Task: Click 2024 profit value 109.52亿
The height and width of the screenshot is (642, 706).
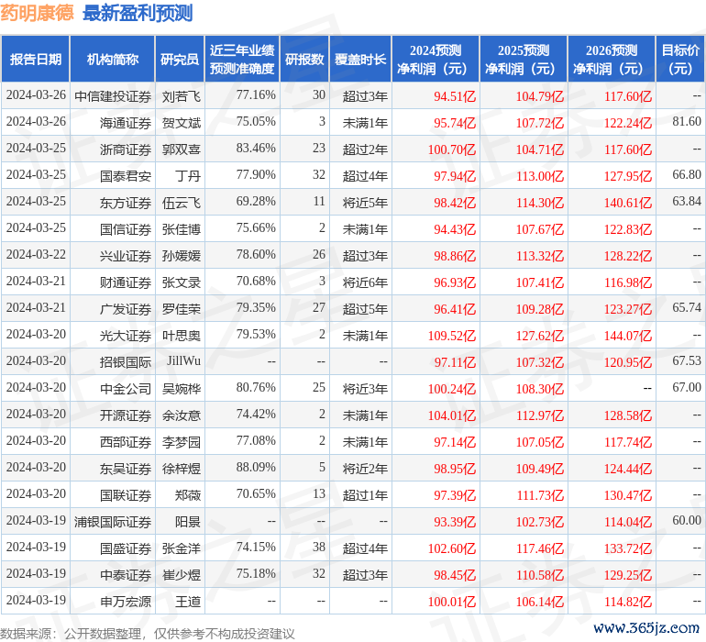Action: [452, 336]
